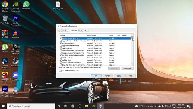Open Task View on taskbar

(x=65, y=106)
